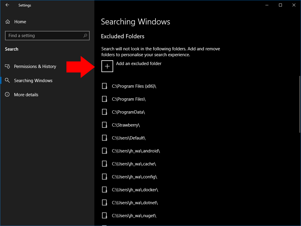The image size is (301, 226).
Task: Click the plus icon to add excluded folder
Action: click(107, 66)
